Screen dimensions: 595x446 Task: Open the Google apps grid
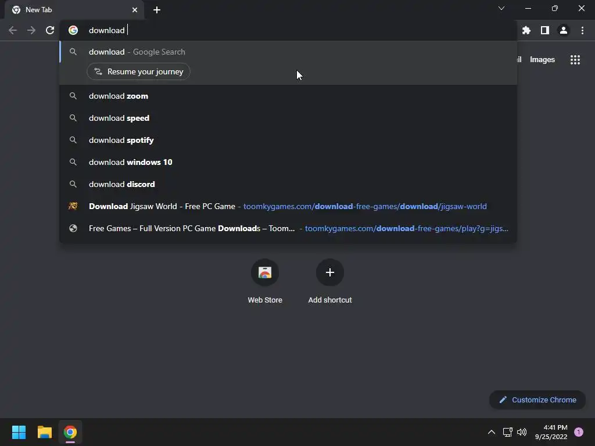click(x=575, y=60)
